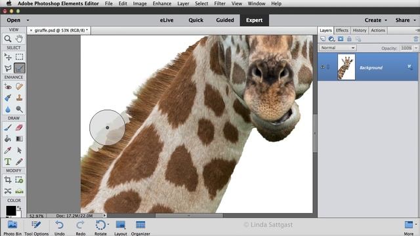Viewport: 420px width, 236px height.
Task: Select the Blur droplet tool
Action: pos(8,109)
